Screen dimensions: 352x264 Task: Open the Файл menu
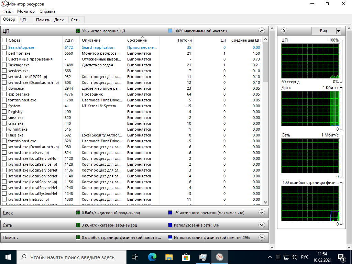point(8,11)
